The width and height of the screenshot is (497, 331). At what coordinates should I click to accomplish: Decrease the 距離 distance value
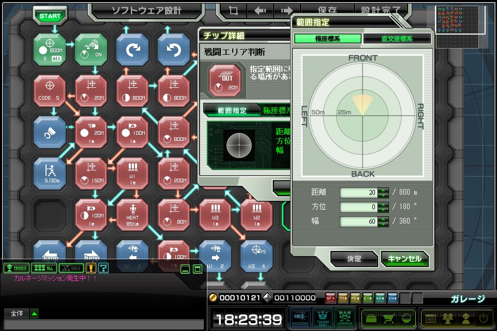383,195
